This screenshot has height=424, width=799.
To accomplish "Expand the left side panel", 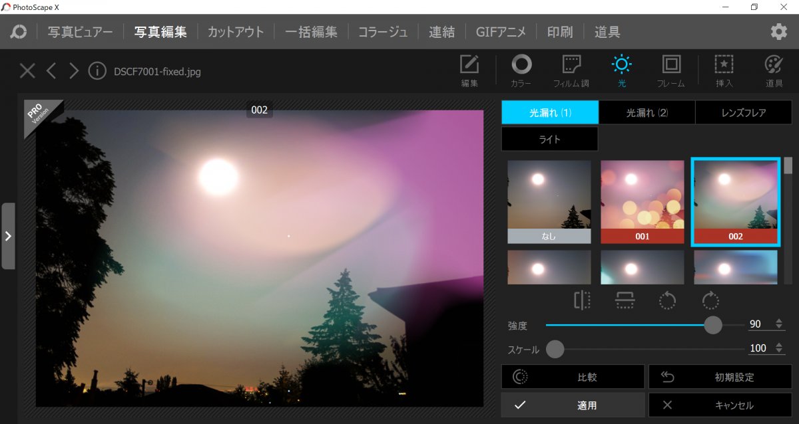I will coord(8,236).
